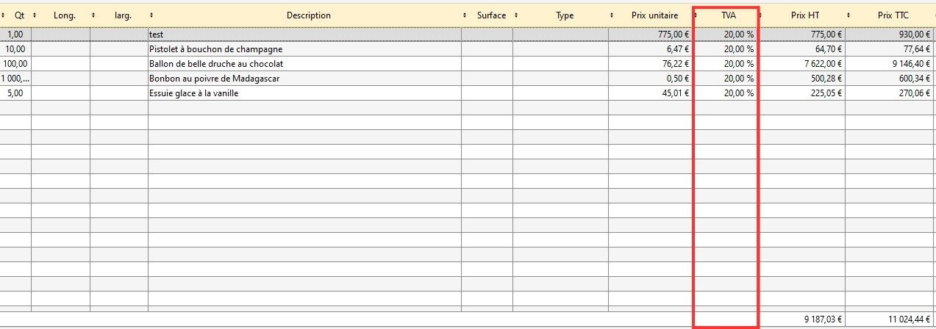Select the "Pistolet à bouchon de champagne" row
The width and height of the screenshot is (936, 329).
(215, 49)
